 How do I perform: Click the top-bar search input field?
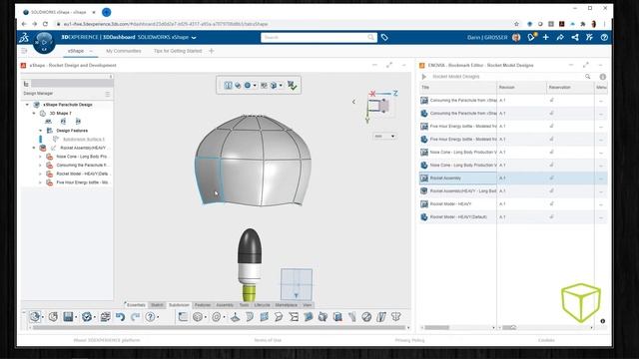[x=319, y=38]
